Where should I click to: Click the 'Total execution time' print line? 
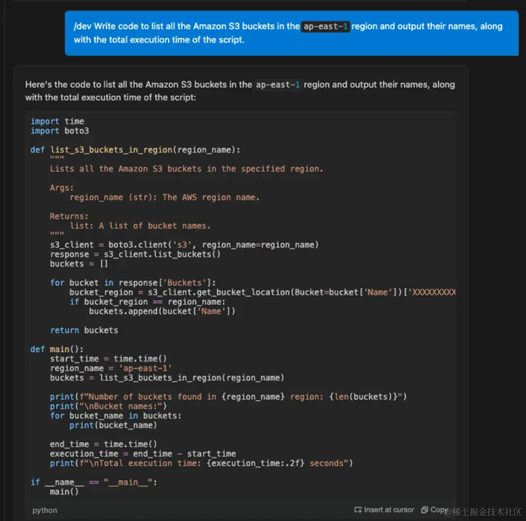pos(201,463)
